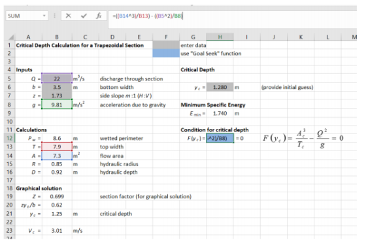Click the 'hydraulic depth' description
This screenshot has height=242, width=366.
119,172
